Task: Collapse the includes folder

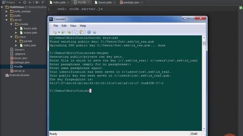Action: coord(11,24)
